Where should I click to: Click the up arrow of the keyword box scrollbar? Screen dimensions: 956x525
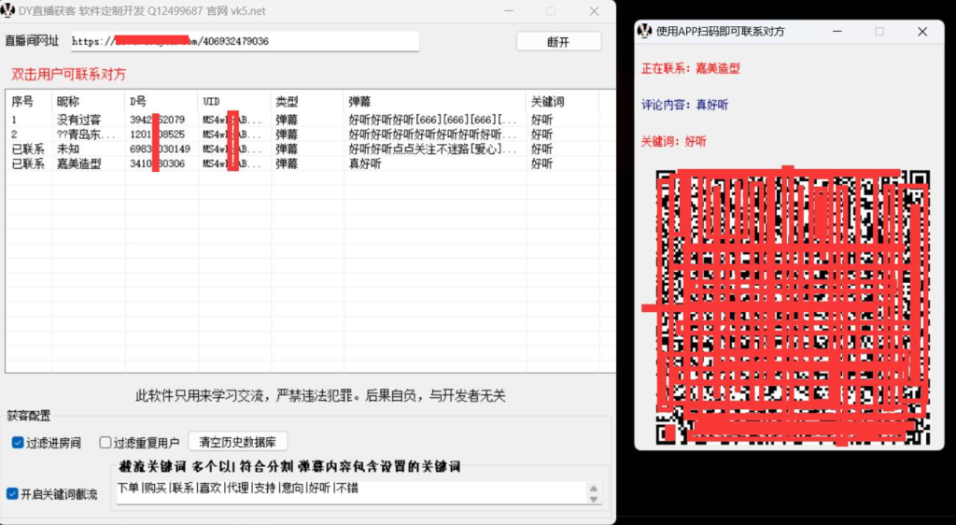pos(594,488)
